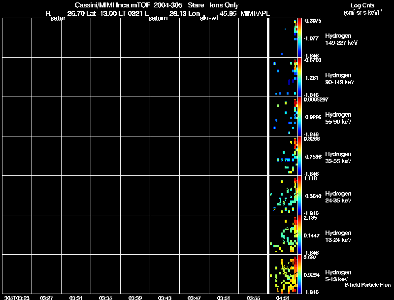Click the Hydrogen 35-55 keV color bar
Screen dimensions: 394x300
point(299,156)
